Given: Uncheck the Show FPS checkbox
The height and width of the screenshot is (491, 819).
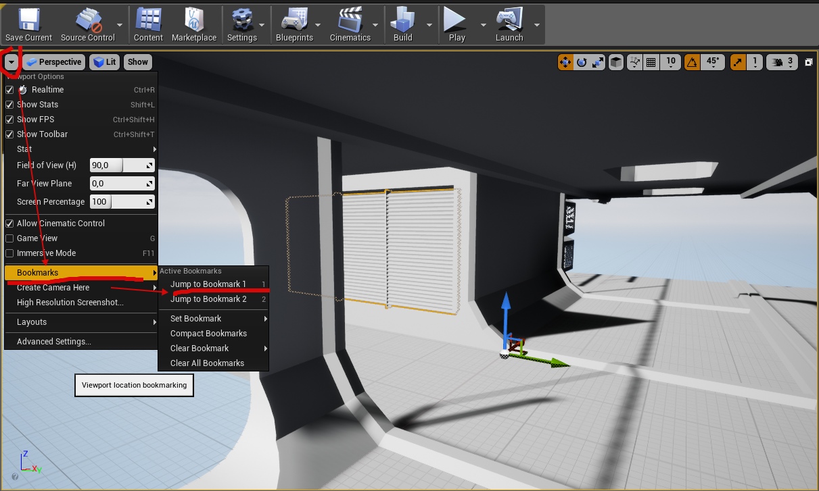Looking at the screenshot, I should pyautogui.click(x=9, y=120).
